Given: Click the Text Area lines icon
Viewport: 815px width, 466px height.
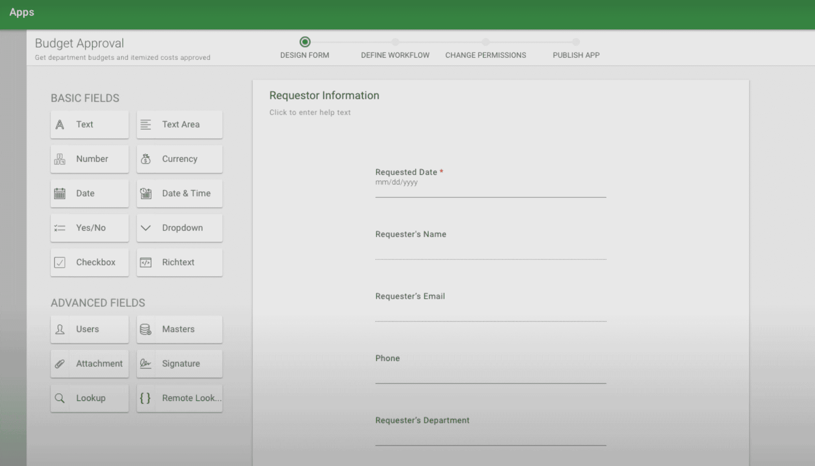Looking at the screenshot, I should point(145,124).
